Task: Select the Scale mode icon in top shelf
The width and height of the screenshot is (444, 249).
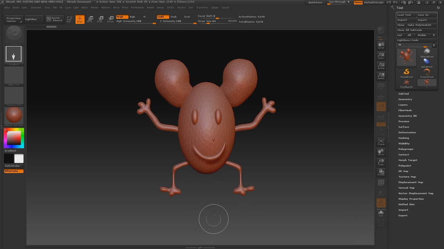Action: pyautogui.click(x=100, y=19)
